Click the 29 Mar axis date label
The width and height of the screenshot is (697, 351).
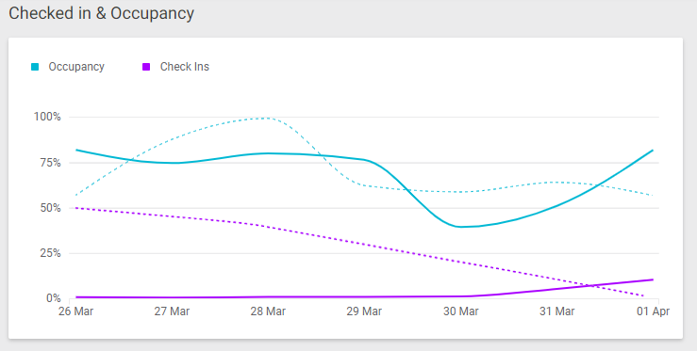(x=364, y=311)
